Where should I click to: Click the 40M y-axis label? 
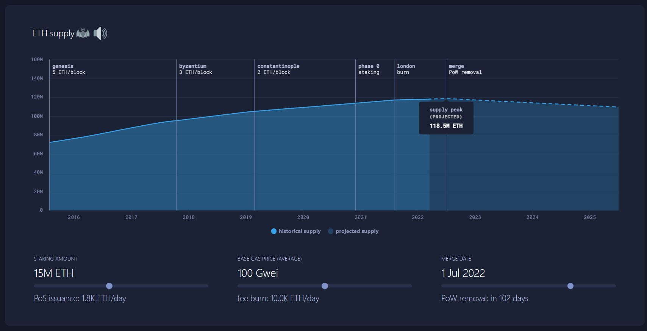pos(38,172)
